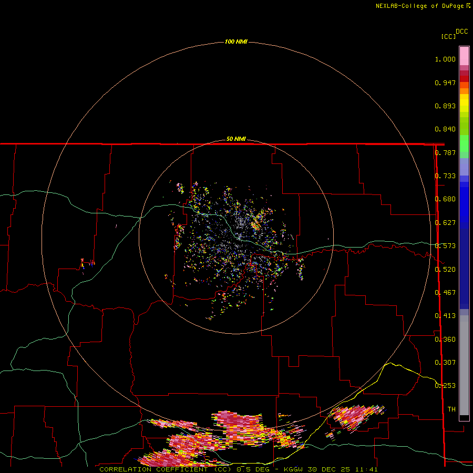Click the 0.893 scale label
473x473 pixels.
445,106
